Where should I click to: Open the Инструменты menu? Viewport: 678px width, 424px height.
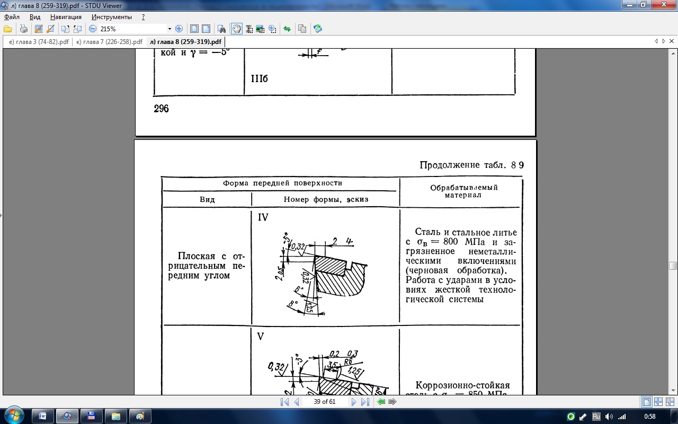[112, 17]
